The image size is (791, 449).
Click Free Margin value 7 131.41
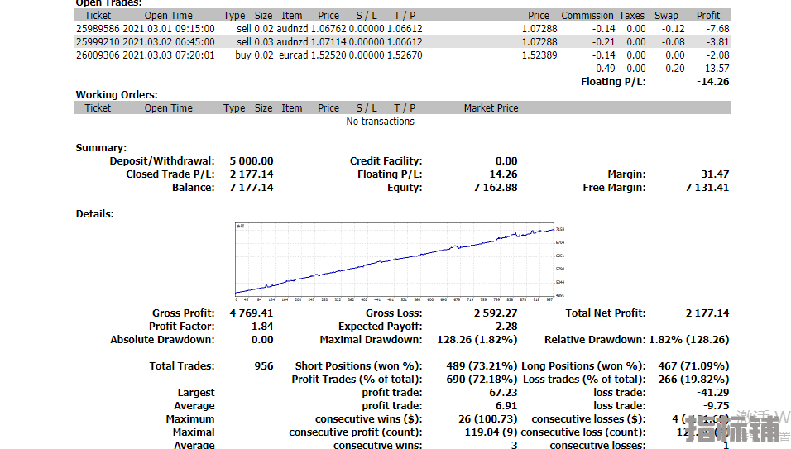(707, 188)
